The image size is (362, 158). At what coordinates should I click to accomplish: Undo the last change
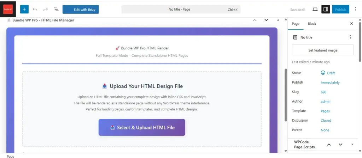click(35, 10)
